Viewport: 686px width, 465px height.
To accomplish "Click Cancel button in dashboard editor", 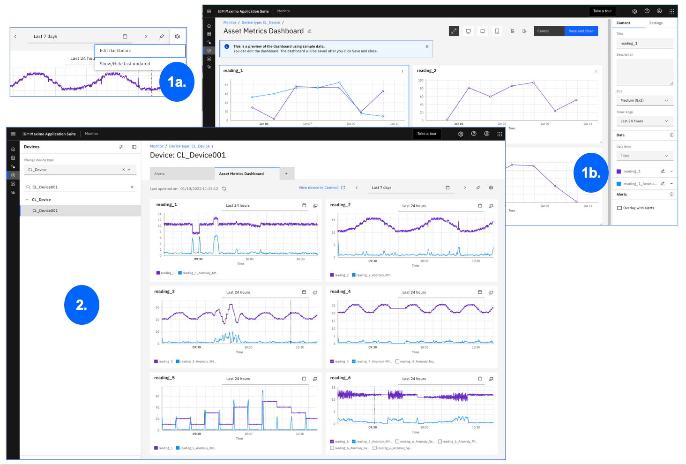I will 549,31.
